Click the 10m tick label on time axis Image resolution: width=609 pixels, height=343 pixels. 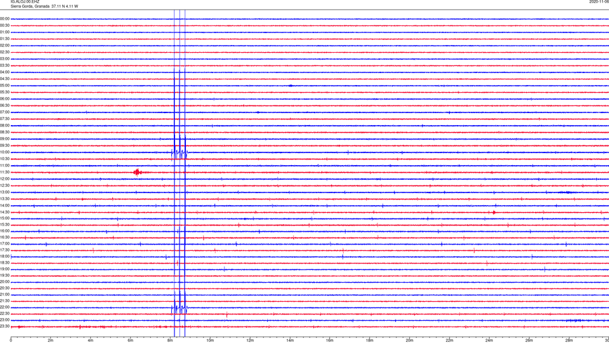point(210,340)
